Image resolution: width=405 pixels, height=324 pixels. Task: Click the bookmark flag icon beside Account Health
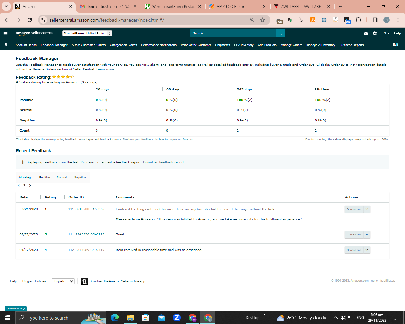pos(6,45)
